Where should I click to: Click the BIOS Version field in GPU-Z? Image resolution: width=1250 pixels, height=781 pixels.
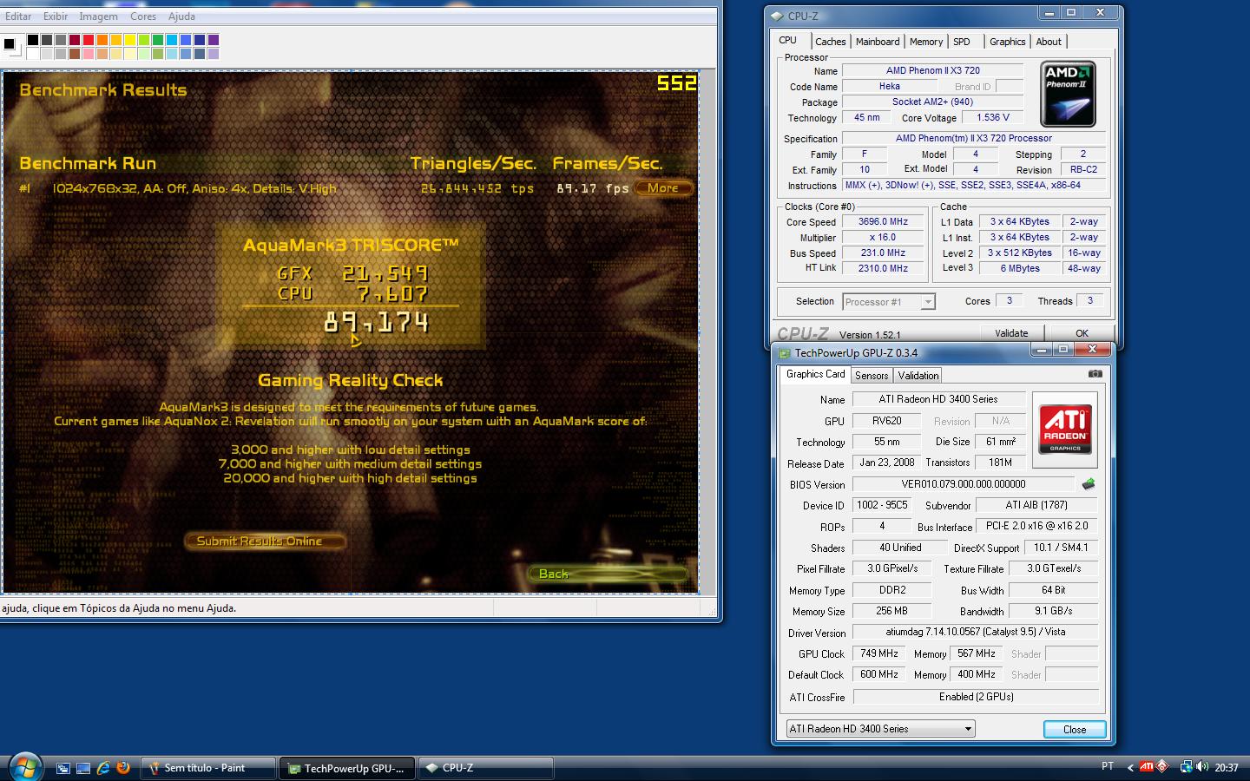point(964,484)
